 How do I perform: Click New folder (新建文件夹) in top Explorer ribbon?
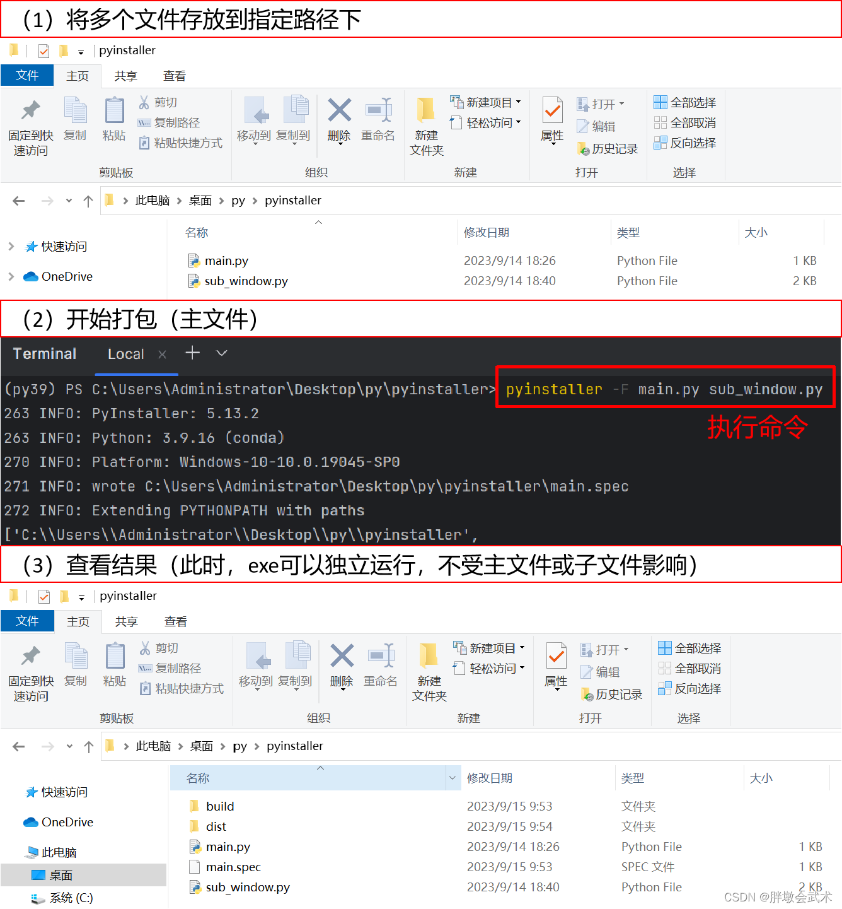coord(427,127)
